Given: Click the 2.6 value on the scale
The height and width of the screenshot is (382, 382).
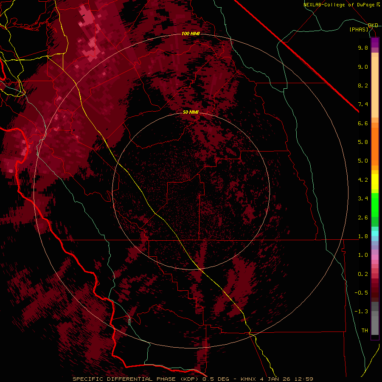Looking at the screenshot, I should tap(363, 218).
